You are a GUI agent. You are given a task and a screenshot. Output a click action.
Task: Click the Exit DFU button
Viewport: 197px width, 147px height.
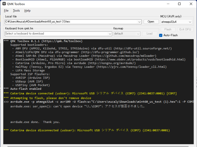click(185, 30)
